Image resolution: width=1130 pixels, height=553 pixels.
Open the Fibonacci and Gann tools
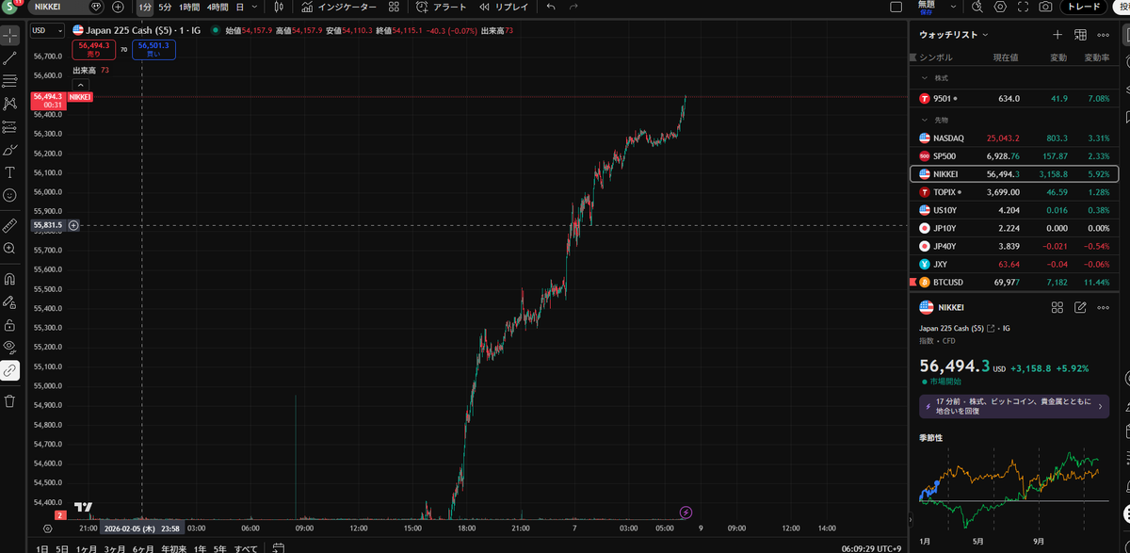9,81
